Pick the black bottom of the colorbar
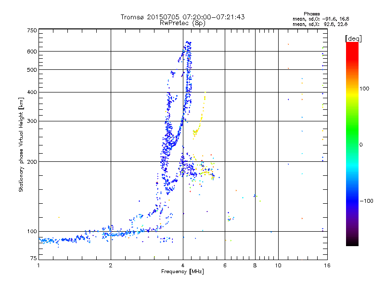 (352, 242)
